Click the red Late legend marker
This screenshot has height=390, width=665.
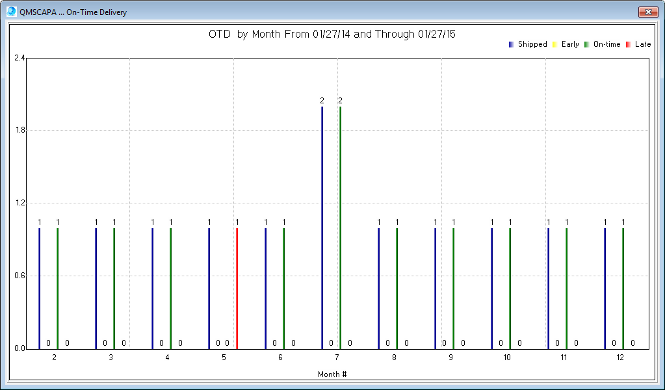click(627, 44)
